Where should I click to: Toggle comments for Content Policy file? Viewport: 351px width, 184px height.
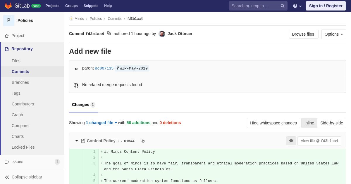click(x=291, y=141)
